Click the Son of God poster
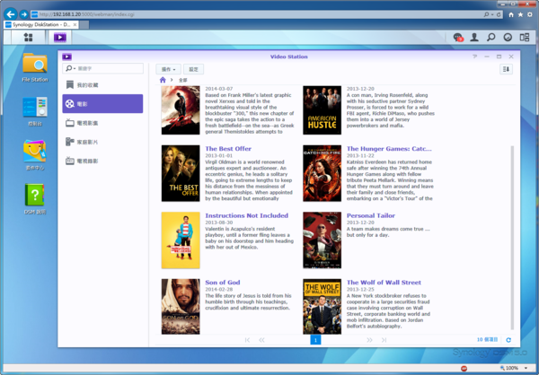 click(181, 306)
